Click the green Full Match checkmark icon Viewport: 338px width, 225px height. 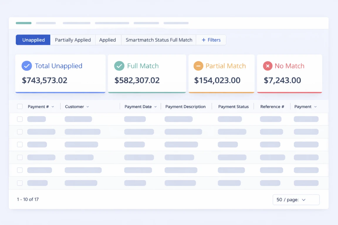[x=119, y=66]
